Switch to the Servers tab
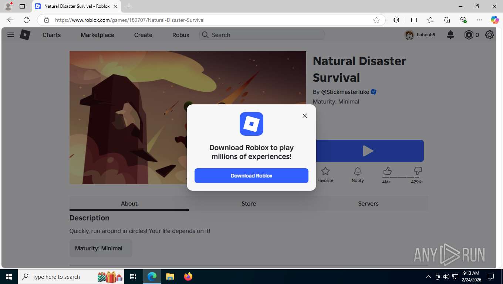 click(368, 203)
